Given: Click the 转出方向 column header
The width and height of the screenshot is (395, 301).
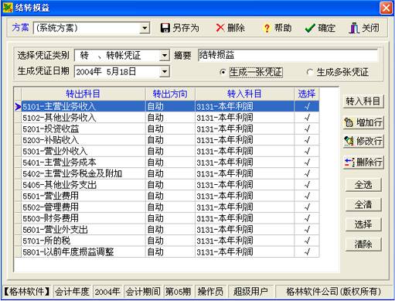Looking at the screenshot, I should (x=170, y=94).
